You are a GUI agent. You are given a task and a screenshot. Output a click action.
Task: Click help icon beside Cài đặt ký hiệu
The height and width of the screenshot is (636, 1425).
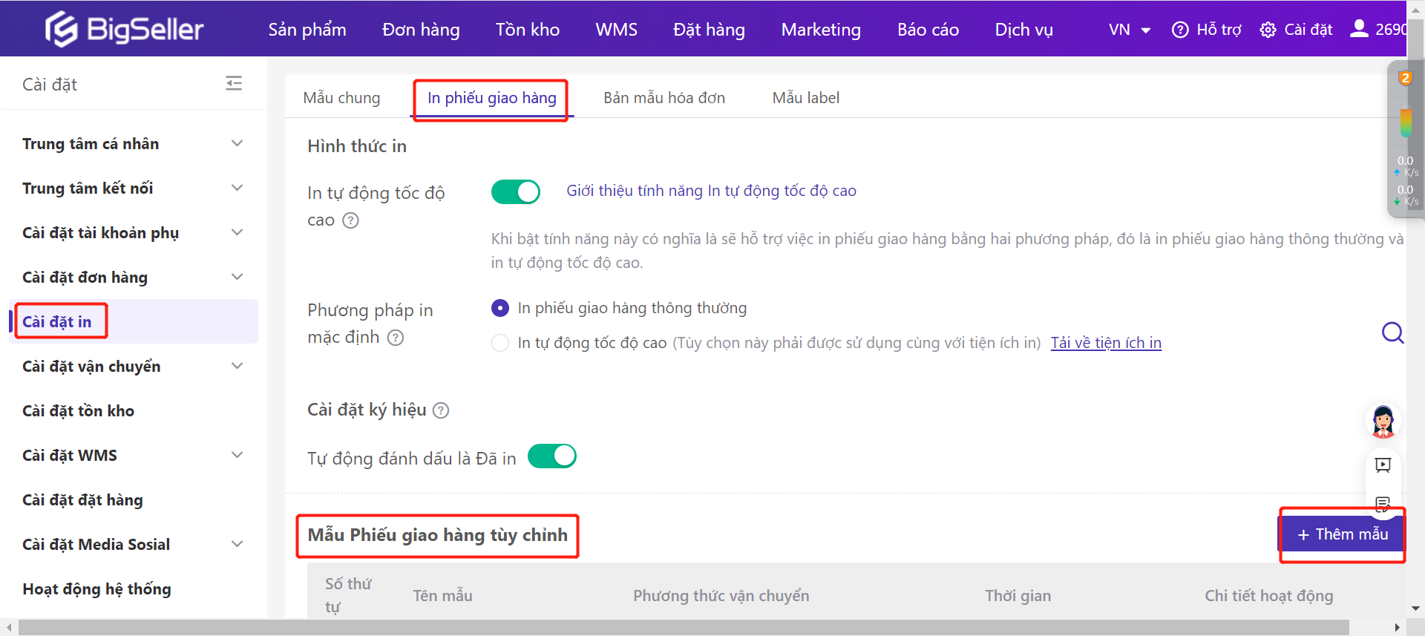441,410
